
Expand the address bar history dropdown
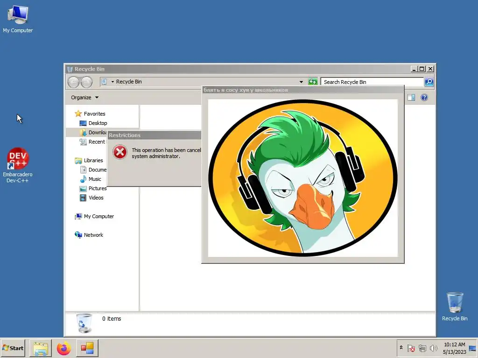pos(301,82)
